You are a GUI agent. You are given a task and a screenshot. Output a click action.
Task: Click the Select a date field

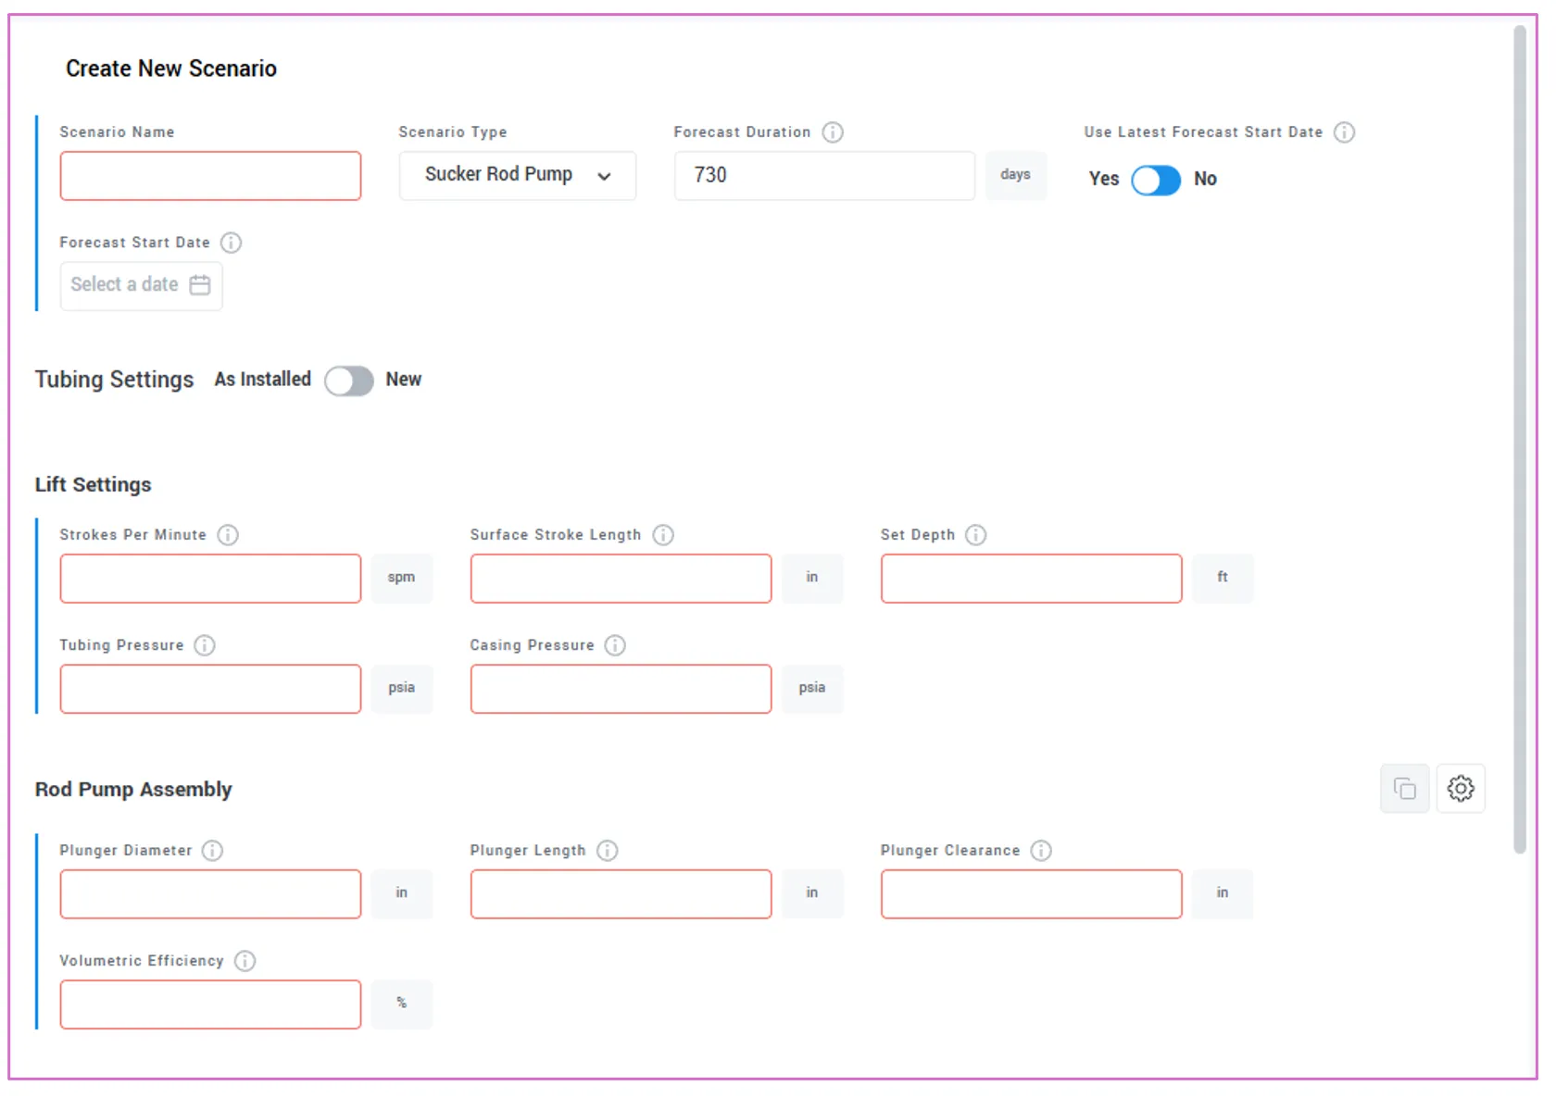(141, 286)
